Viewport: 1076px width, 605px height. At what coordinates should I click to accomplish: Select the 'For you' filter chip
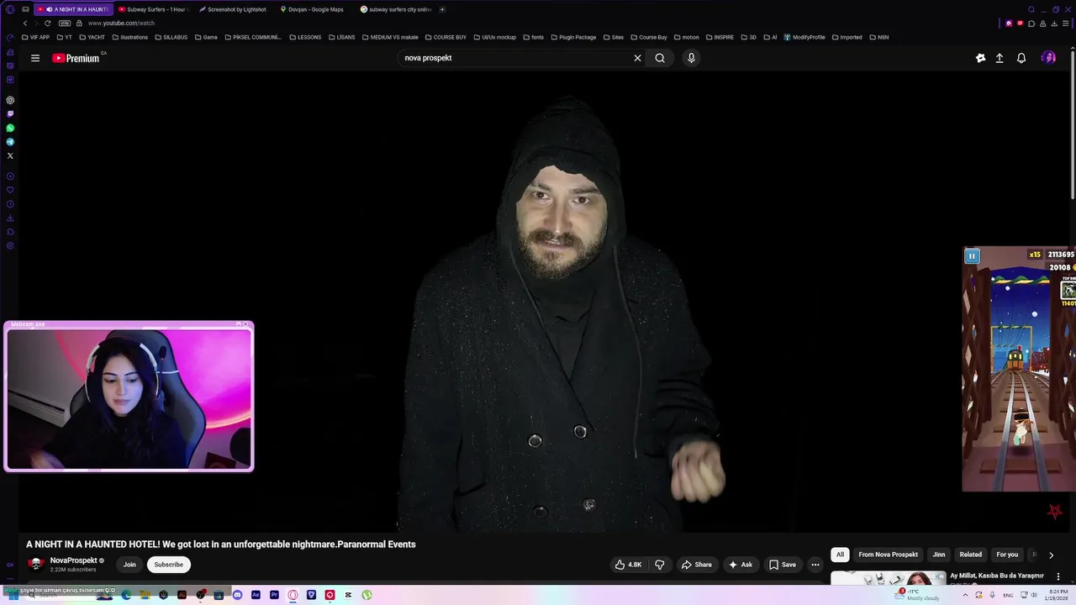(x=1007, y=555)
